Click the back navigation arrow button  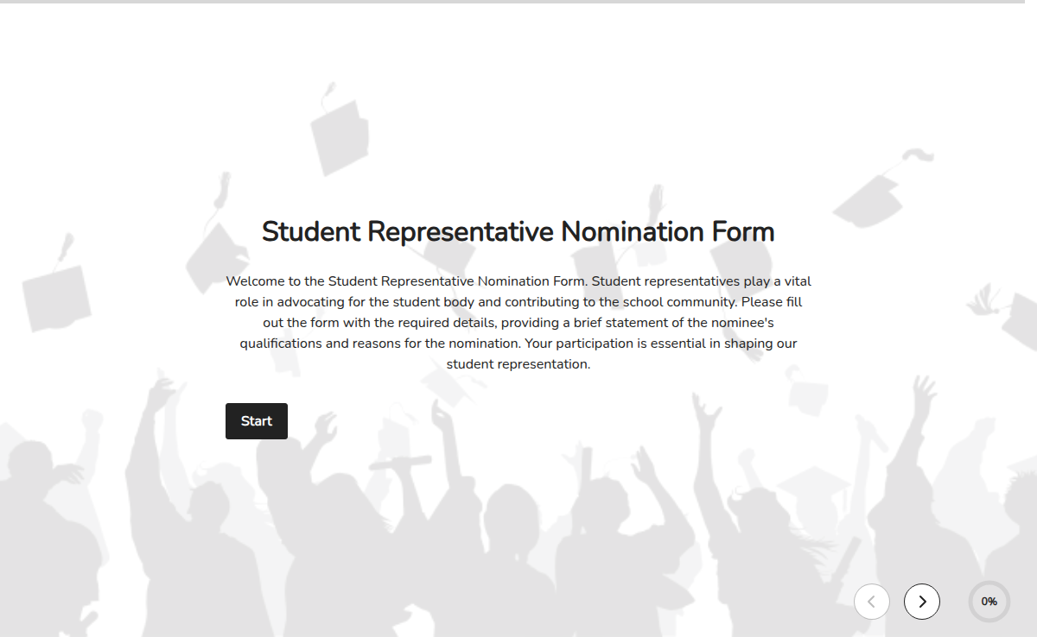click(871, 602)
